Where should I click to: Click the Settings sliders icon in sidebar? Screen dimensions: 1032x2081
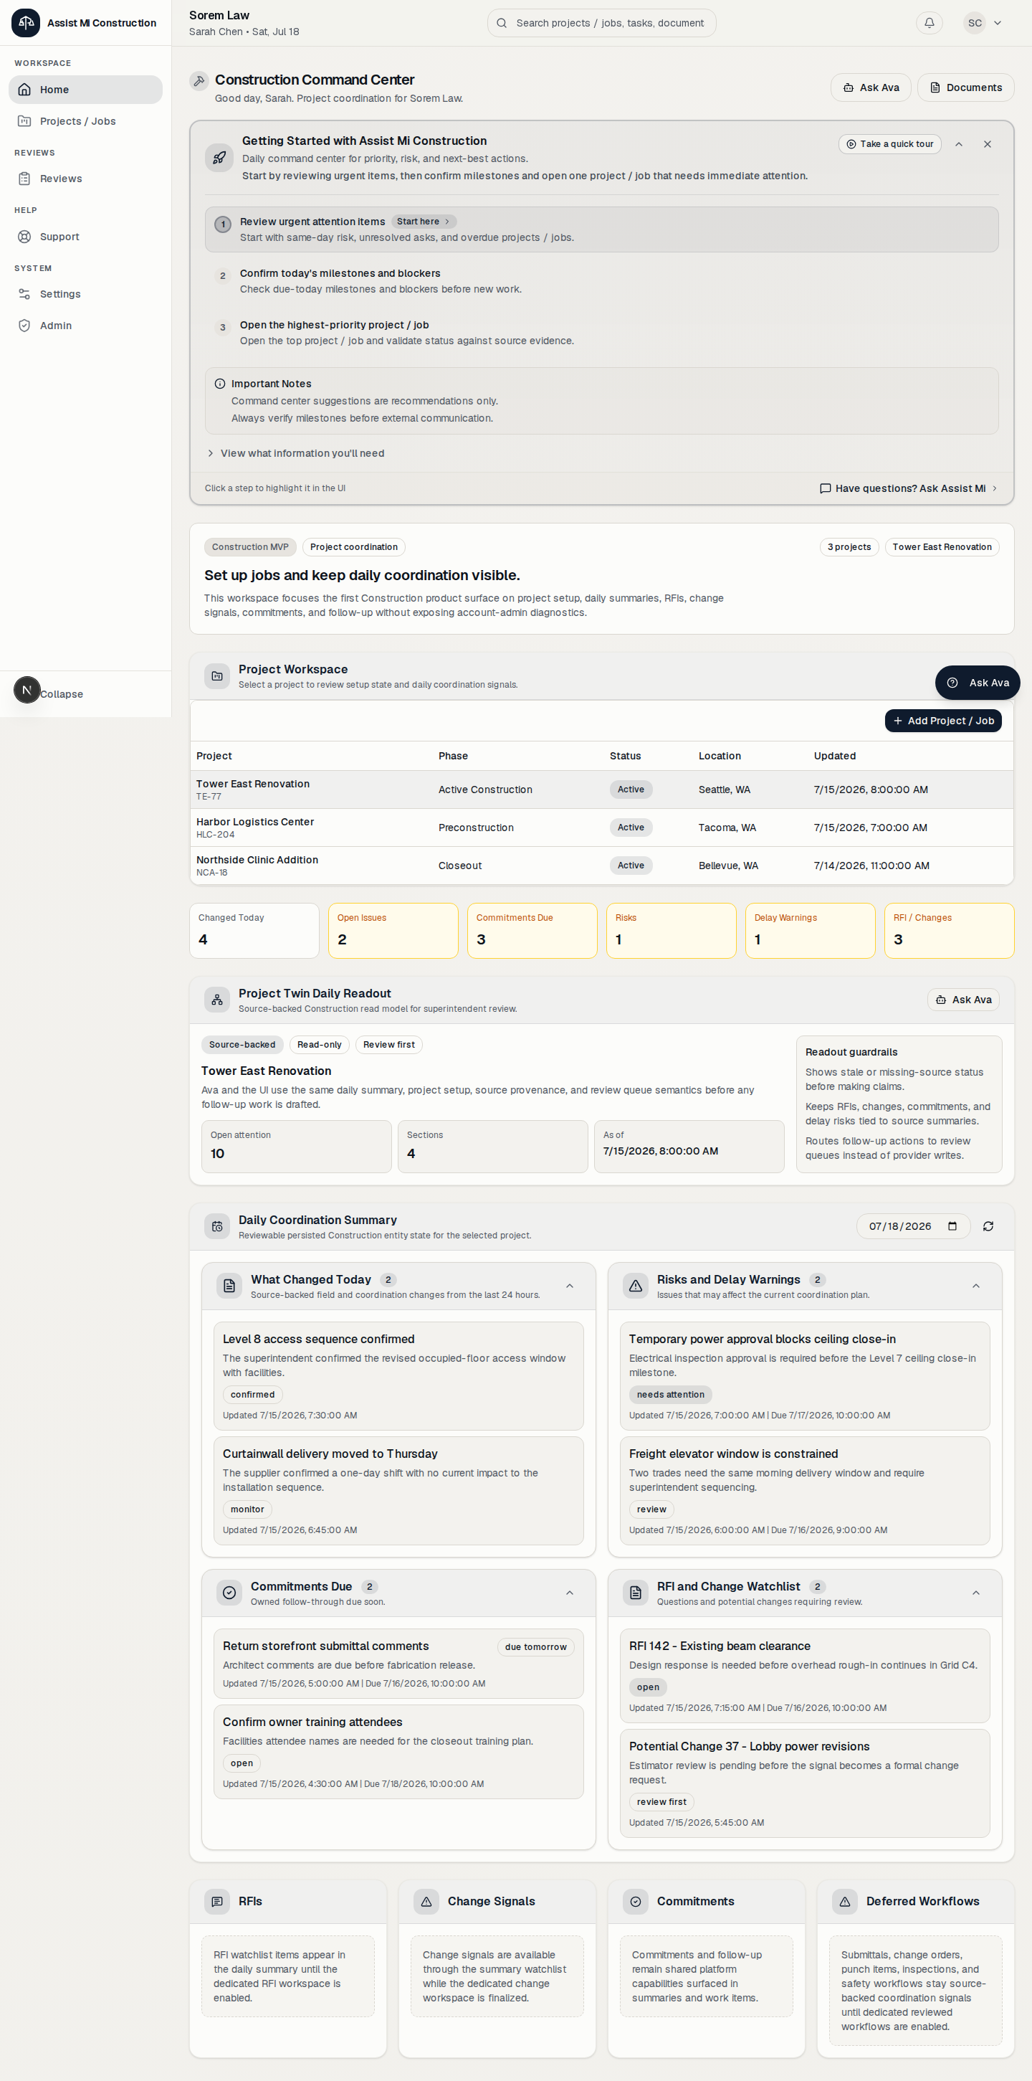(x=24, y=294)
